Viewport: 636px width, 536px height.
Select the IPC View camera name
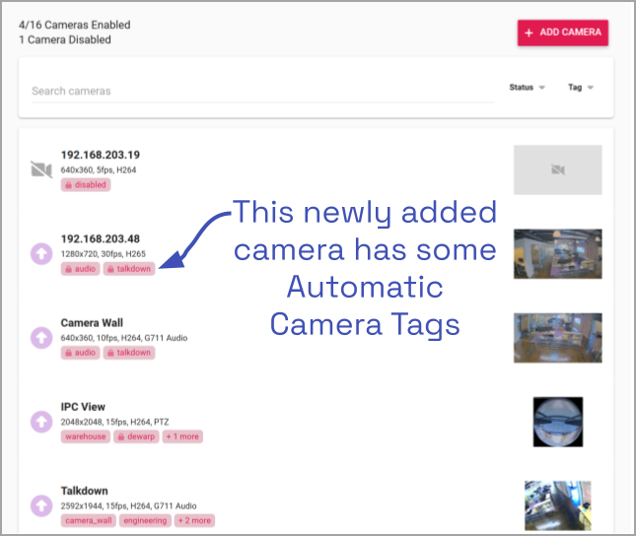[x=83, y=407]
